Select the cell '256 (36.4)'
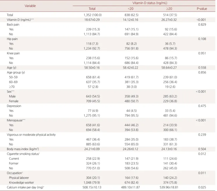 point(170,82)
